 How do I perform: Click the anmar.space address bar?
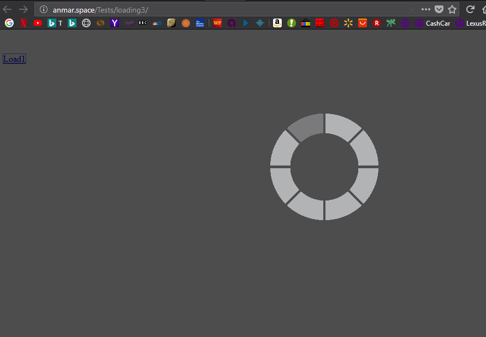[x=218, y=9]
